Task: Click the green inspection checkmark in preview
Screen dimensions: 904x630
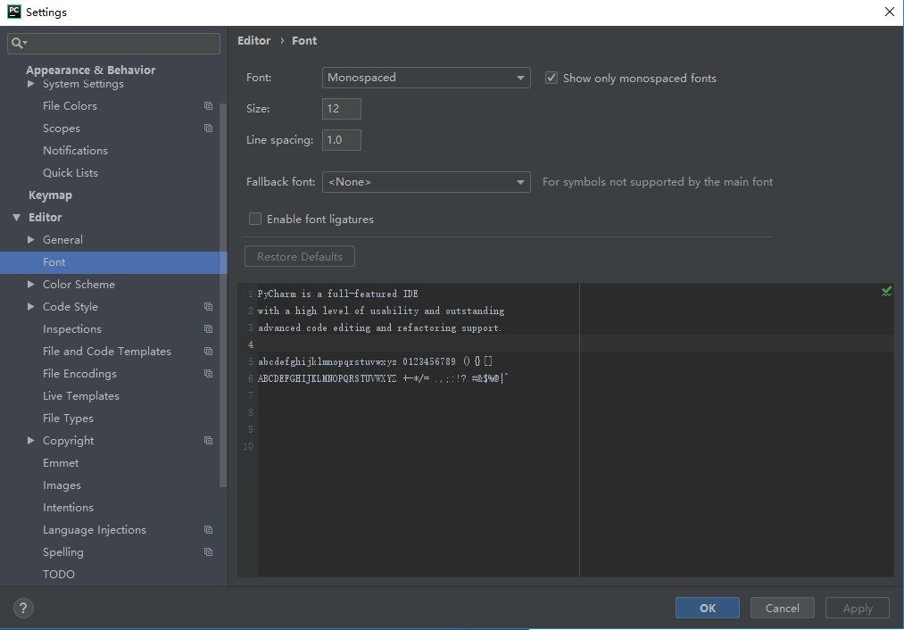Action: (x=887, y=292)
